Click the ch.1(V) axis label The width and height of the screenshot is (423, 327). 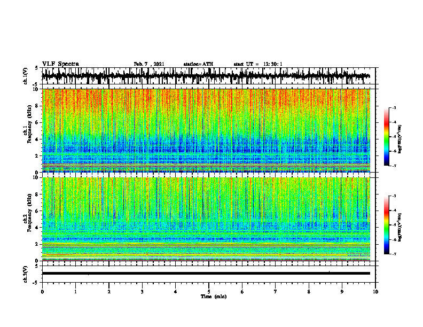click(26, 76)
